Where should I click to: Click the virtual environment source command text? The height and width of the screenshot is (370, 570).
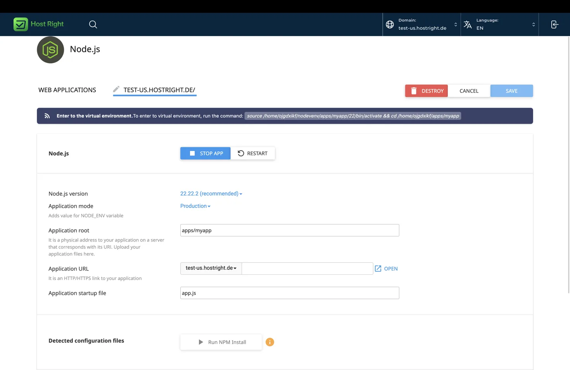pos(353,116)
